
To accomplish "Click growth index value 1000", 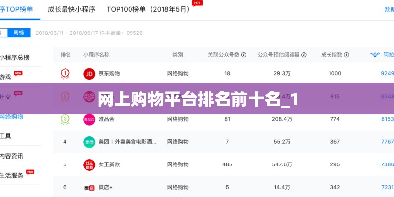I will (x=335, y=73).
